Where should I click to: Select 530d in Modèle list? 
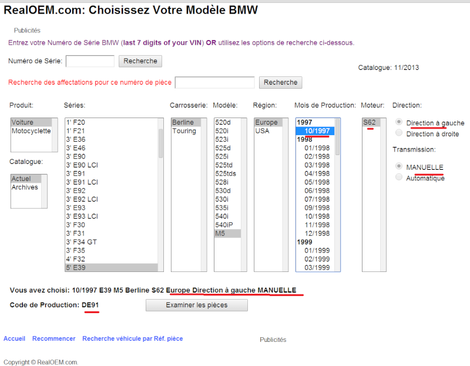227,191
